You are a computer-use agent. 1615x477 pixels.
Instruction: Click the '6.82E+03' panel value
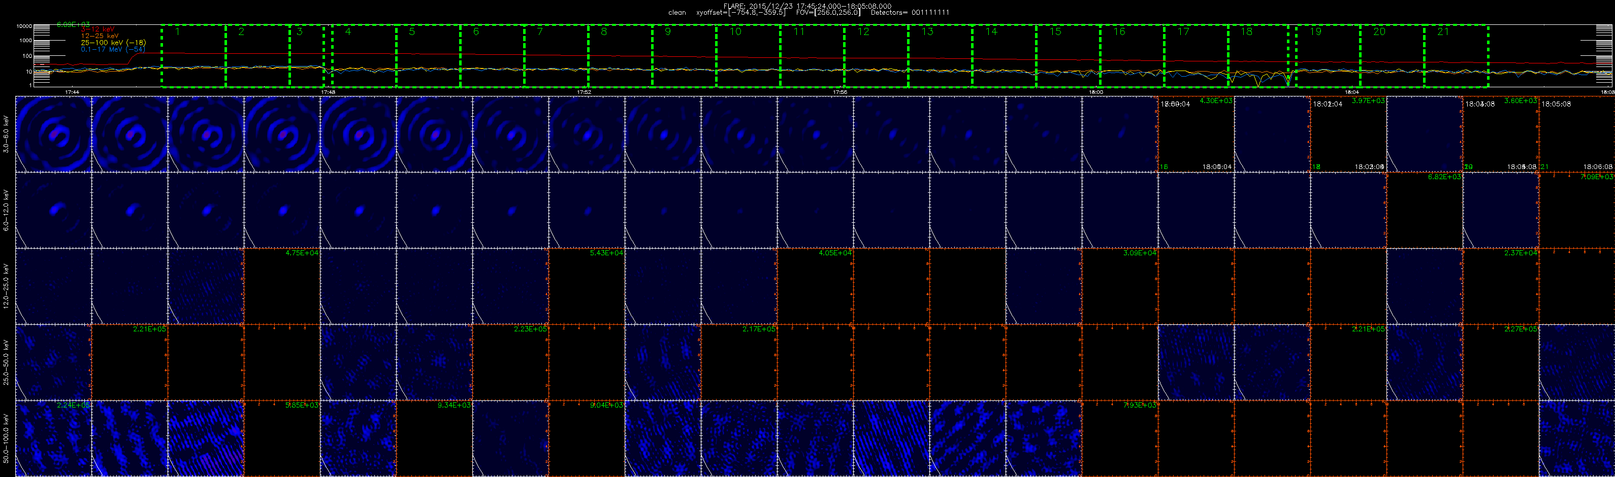1444,177
